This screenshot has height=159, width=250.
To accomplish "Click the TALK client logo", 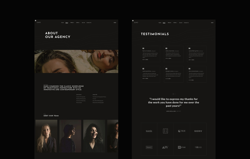I will (182, 131).
